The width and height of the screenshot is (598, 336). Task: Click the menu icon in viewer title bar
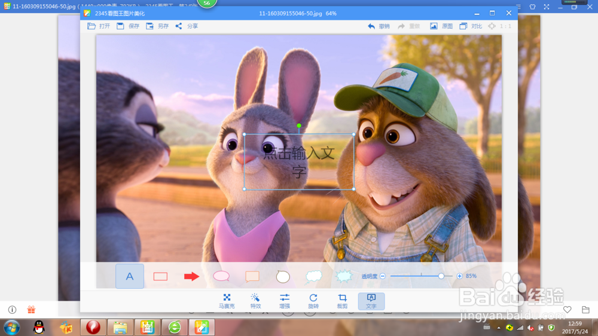(518, 7)
